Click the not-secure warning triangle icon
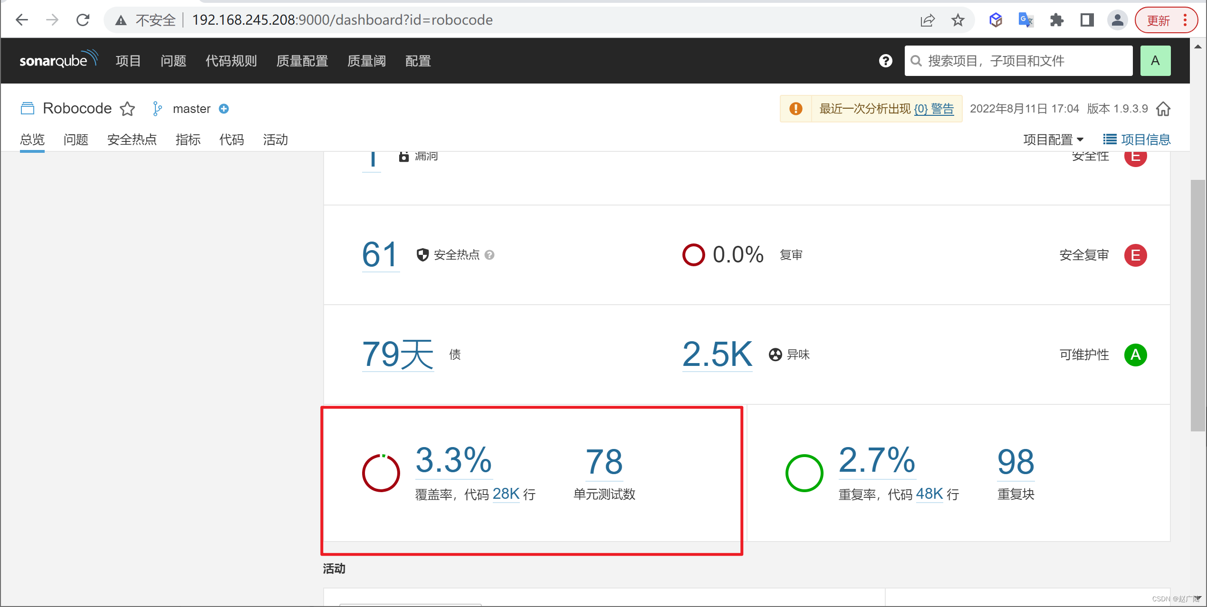The width and height of the screenshot is (1207, 607). (x=121, y=20)
